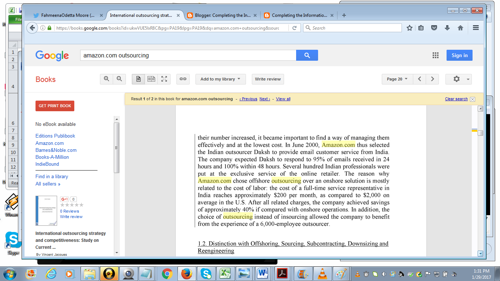Click the Books heading link
500x281 pixels.
(45, 79)
